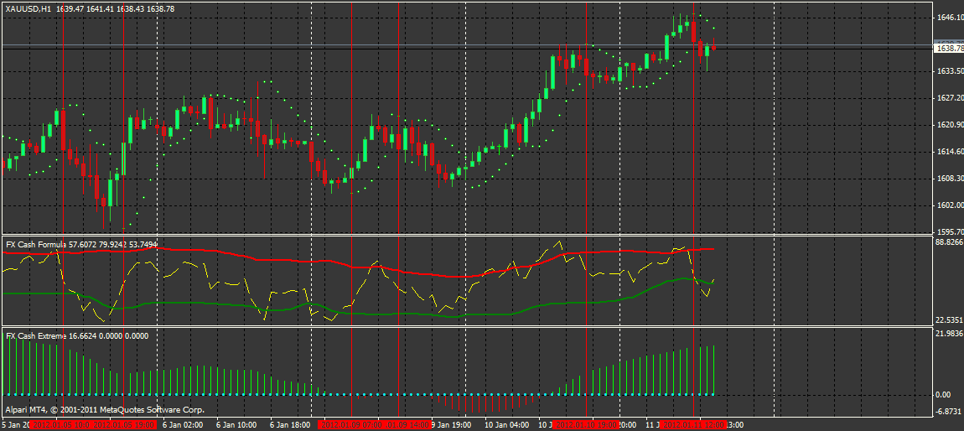Select the 2012.01.09 07:00 vertical line date marker
The image size is (964, 431).
point(350,425)
